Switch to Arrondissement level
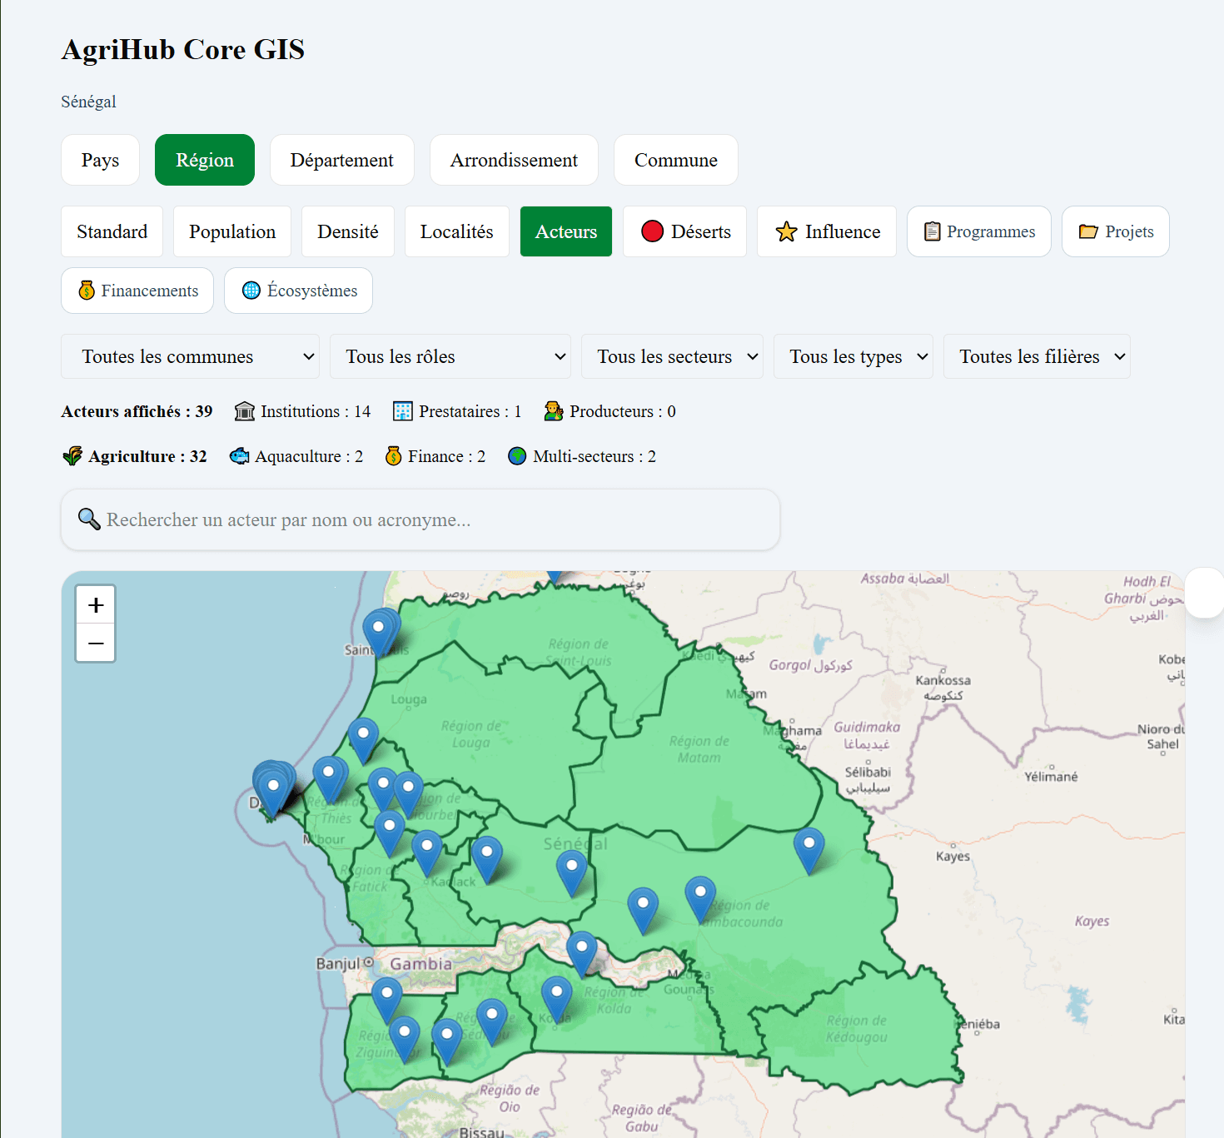Image resolution: width=1224 pixels, height=1138 pixels. [514, 160]
